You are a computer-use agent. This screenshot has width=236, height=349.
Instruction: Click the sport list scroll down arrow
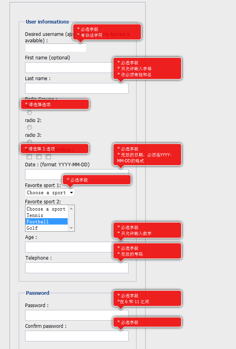[71, 228]
